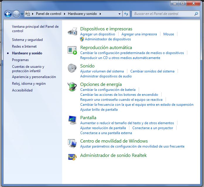This screenshot has height=187, width=204.
Task: Click the greyed forward navigation arrow
Action: click(x=16, y=14)
